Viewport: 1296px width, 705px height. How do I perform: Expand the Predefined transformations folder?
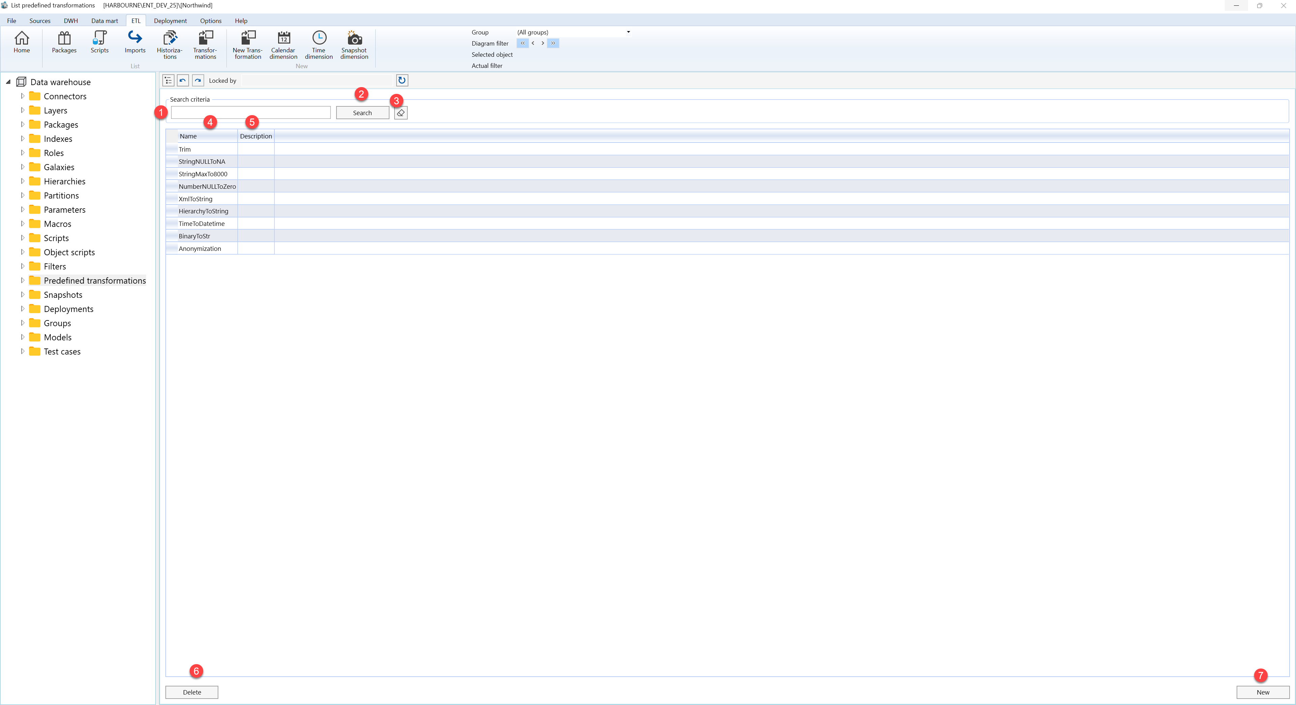pos(22,280)
